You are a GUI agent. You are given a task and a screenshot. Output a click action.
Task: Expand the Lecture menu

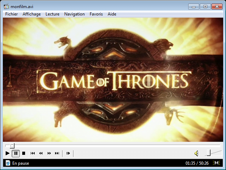click(x=52, y=14)
